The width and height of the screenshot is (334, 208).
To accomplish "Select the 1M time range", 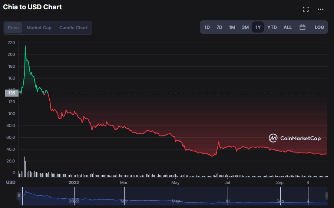I will (x=232, y=27).
